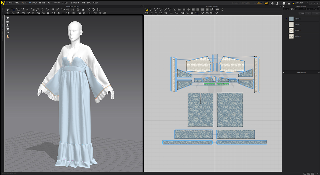The width and height of the screenshot is (320, 175).
Task: Open the vertical MODULAR CONFIGURATOR side tab
Action: click(2, 32)
